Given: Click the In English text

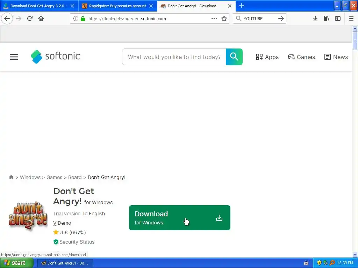Looking at the screenshot, I should click(x=94, y=214).
